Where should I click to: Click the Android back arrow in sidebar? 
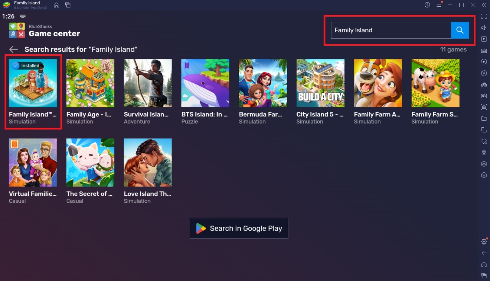(x=484, y=253)
